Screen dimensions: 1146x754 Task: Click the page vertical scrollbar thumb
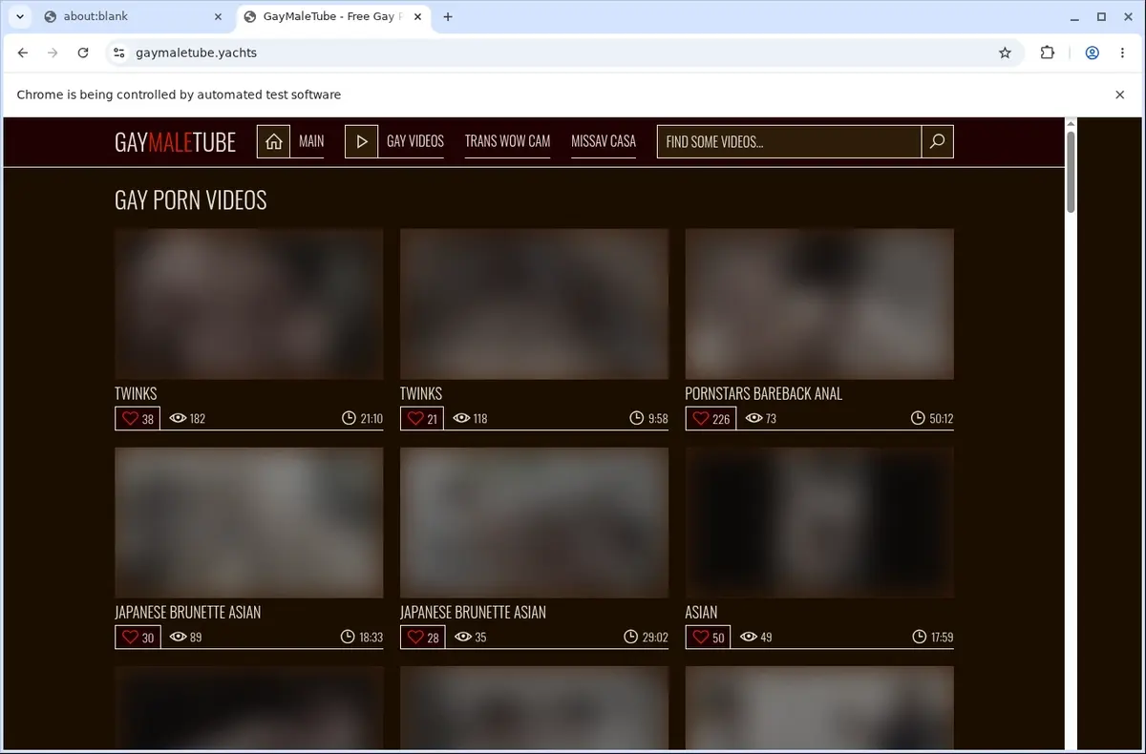[x=1071, y=172]
